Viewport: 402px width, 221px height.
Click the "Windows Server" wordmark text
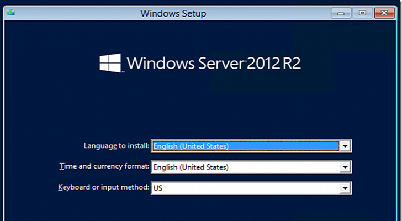click(x=186, y=63)
